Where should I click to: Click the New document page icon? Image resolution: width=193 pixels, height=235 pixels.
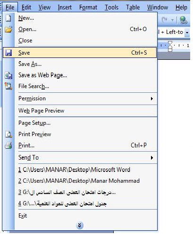click(x=8, y=18)
